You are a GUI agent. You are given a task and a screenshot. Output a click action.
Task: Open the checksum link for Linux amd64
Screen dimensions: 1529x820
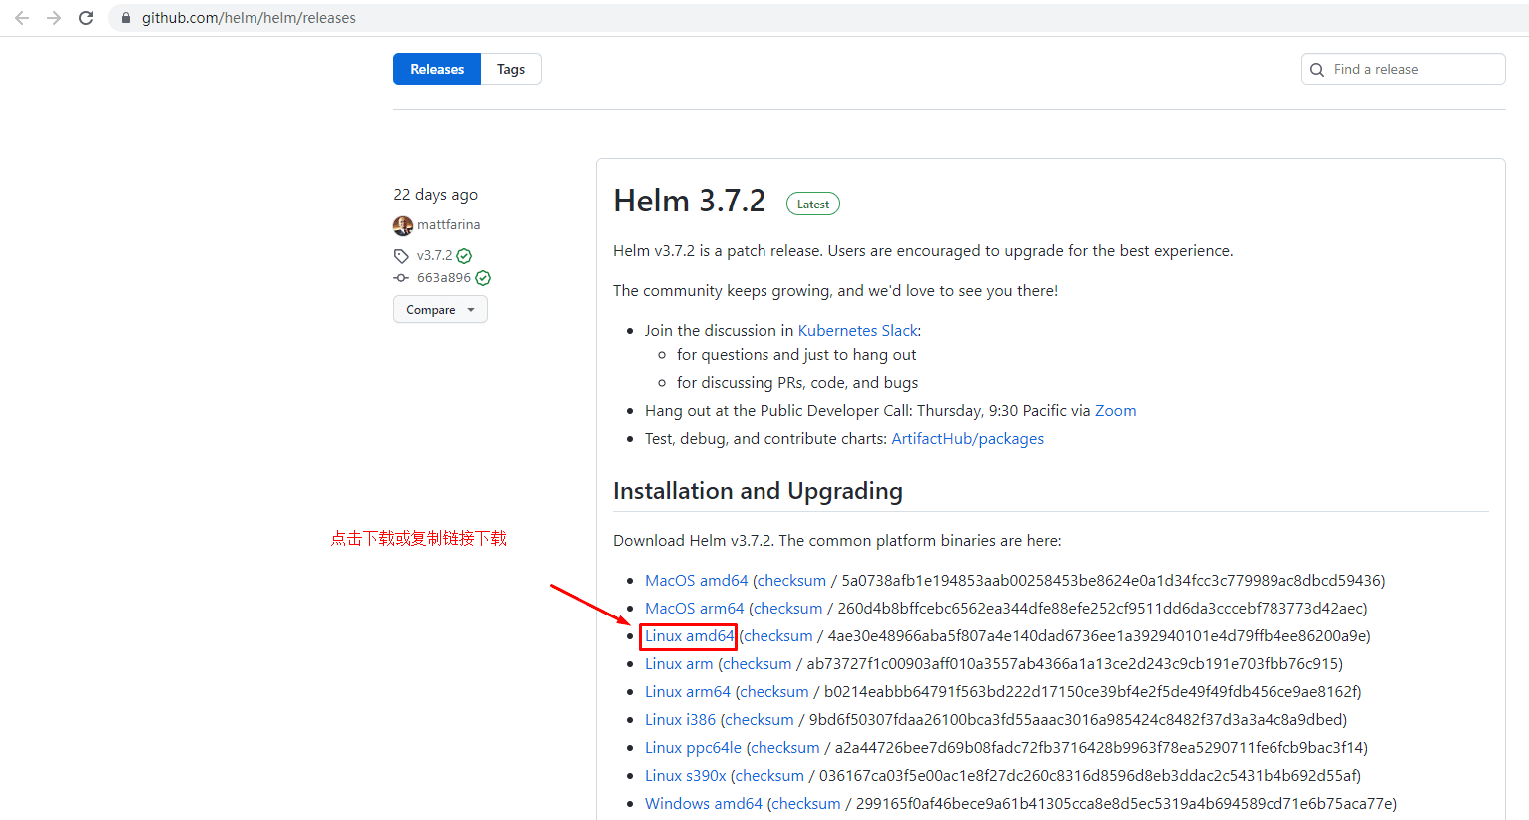tap(778, 636)
